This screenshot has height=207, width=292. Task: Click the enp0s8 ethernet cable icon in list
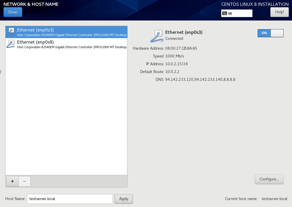pos(11,44)
